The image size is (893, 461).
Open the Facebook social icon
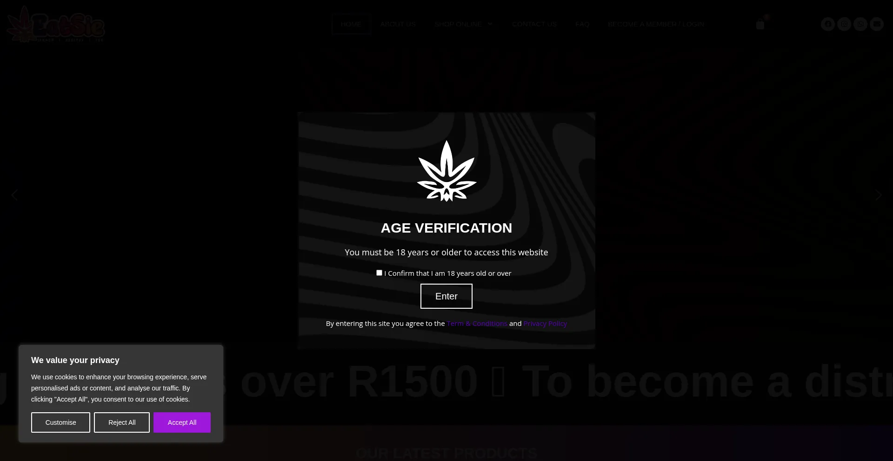[x=828, y=24]
